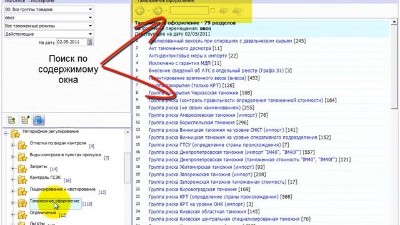Click the search-in-window text field
Viewport: 400px width, 225px height.
189,11
